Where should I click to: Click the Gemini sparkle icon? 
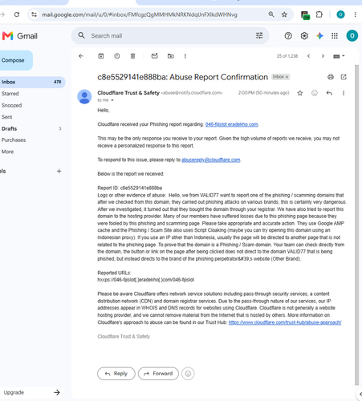point(319,36)
